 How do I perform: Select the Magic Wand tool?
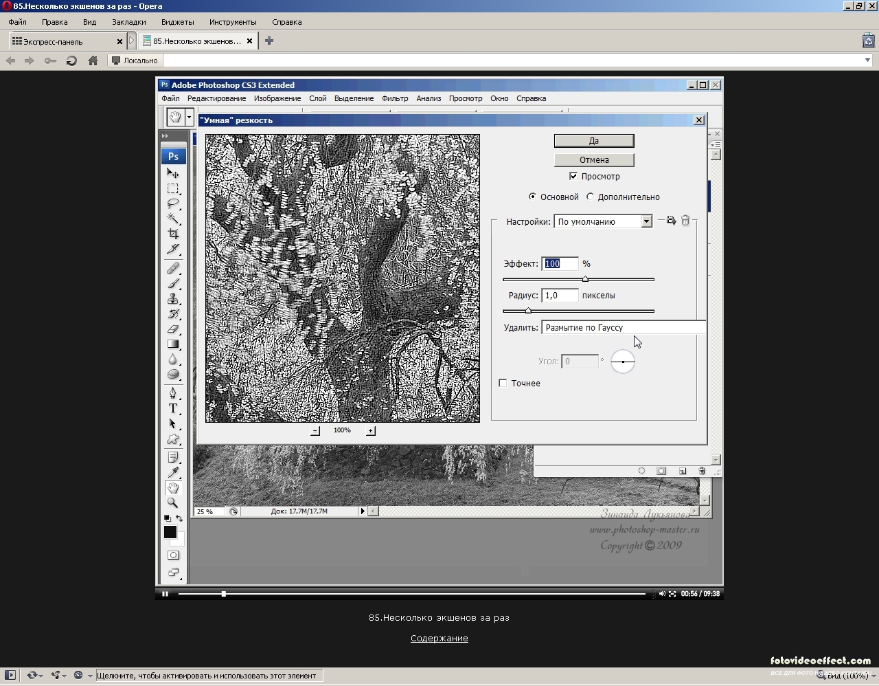point(173,219)
